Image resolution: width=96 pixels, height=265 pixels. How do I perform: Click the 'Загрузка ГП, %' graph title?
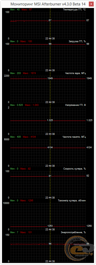(77, 41)
